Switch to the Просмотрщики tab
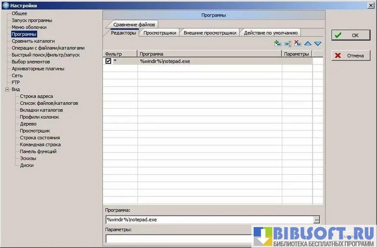This screenshot has width=377, height=248. click(160, 33)
